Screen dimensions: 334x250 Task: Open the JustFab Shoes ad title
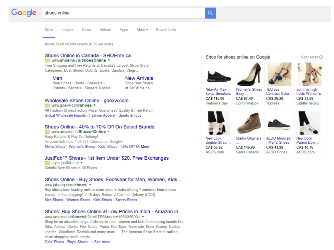tap(107, 158)
